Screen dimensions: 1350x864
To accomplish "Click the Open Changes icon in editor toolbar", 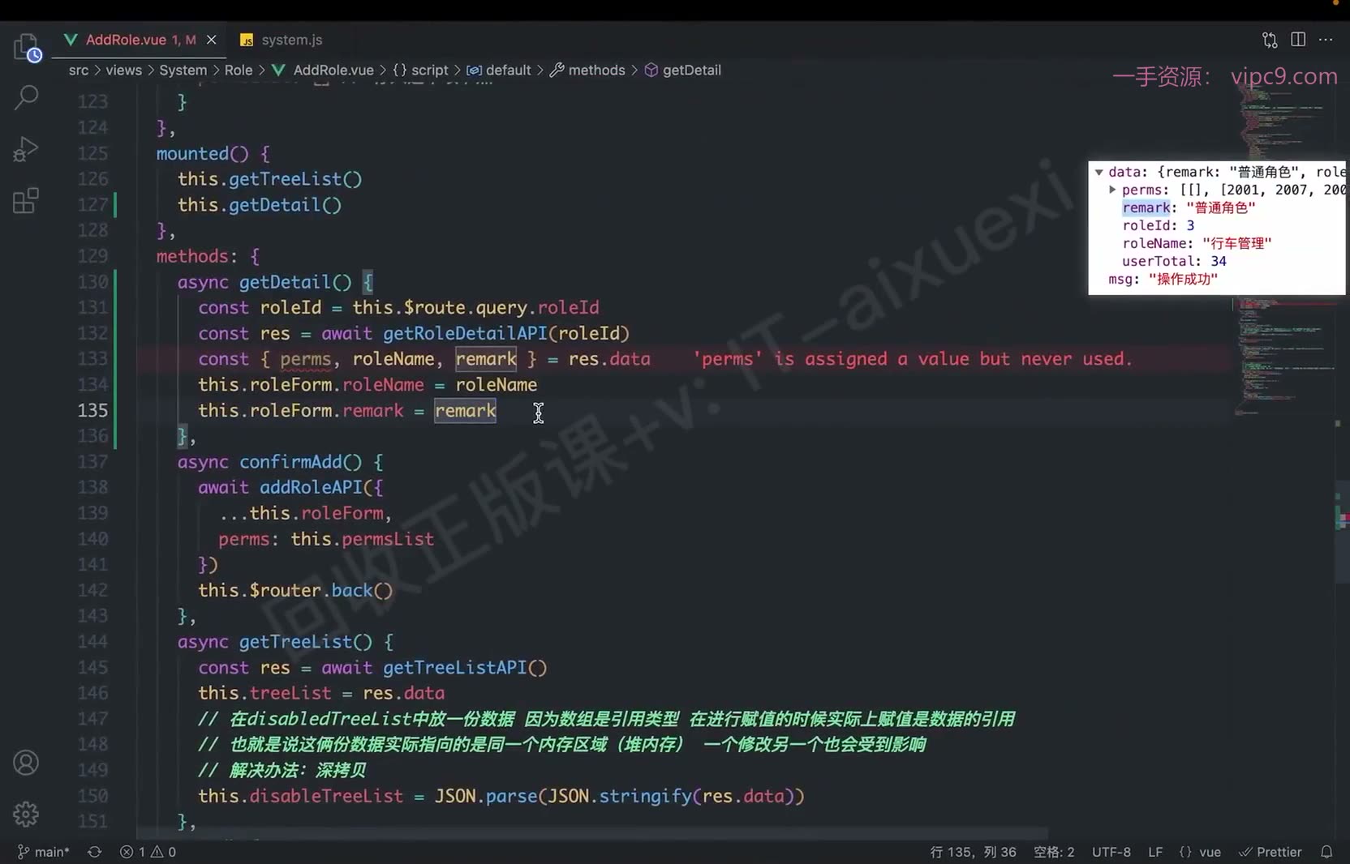I will click(x=1270, y=40).
